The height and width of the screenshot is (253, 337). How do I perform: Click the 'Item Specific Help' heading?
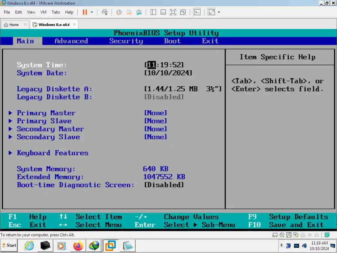tap(277, 57)
